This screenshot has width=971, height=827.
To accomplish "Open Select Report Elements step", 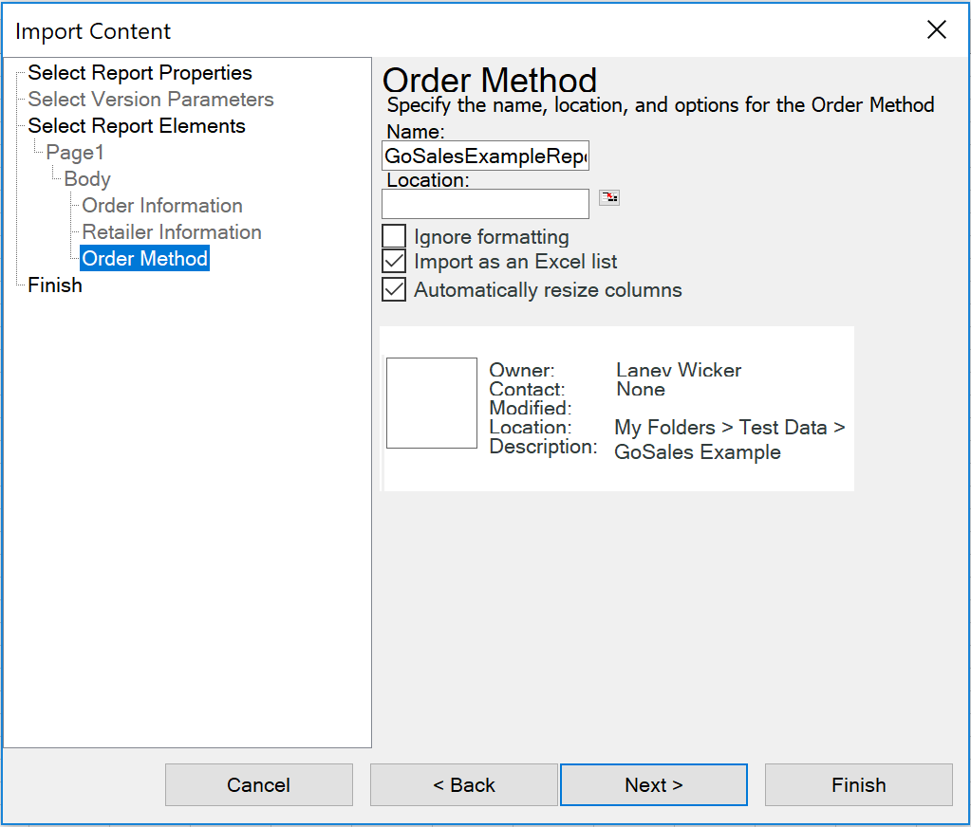I will (137, 126).
